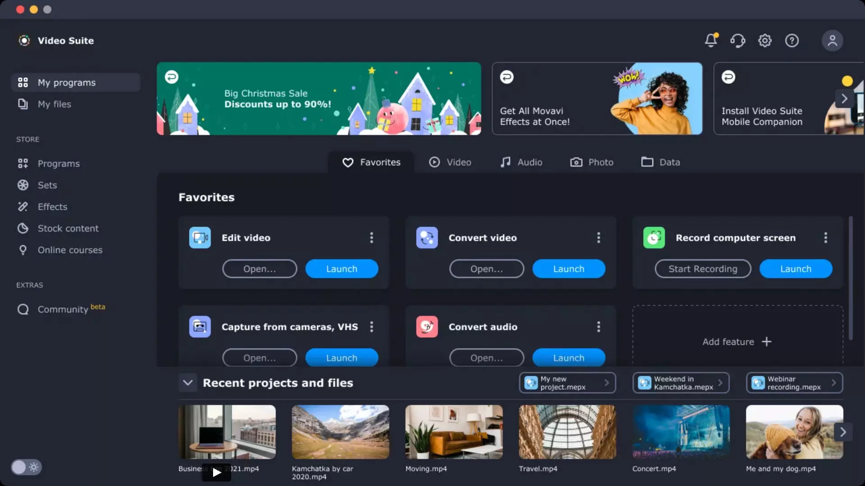Click Open under Edit video
The width and height of the screenshot is (865, 486).
tap(259, 269)
